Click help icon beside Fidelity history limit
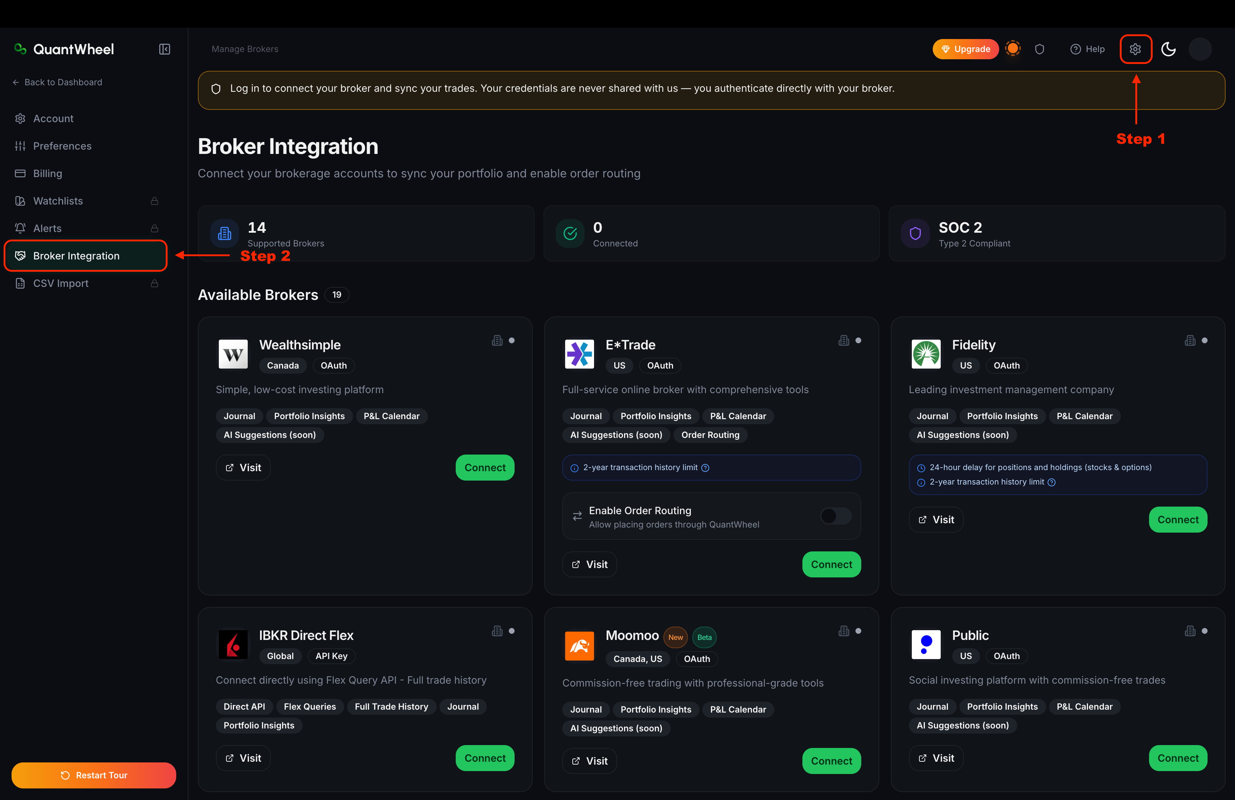Viewport: 1235px width, 800px height. coord(1051,482)
